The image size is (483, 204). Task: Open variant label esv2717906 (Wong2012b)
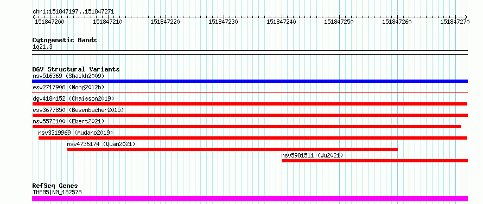point(68,87)
